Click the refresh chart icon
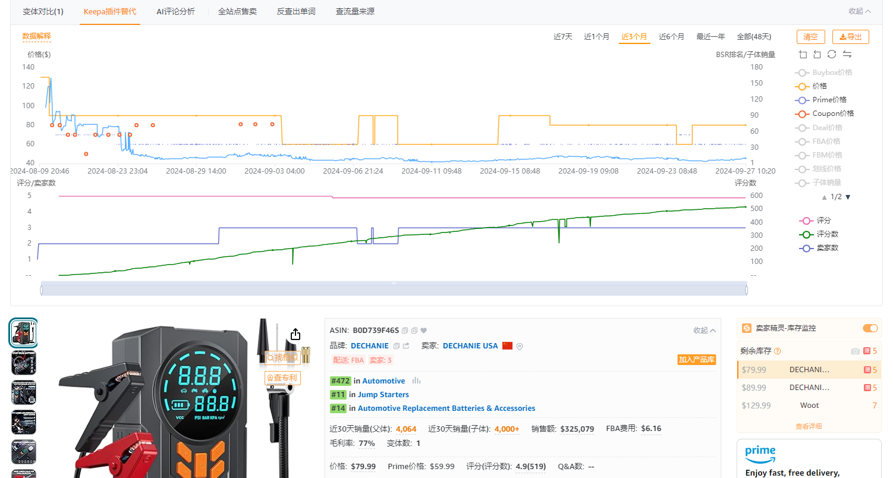This screenshot has width=893, height=478. pyautogui.click(x=832, y=54)
